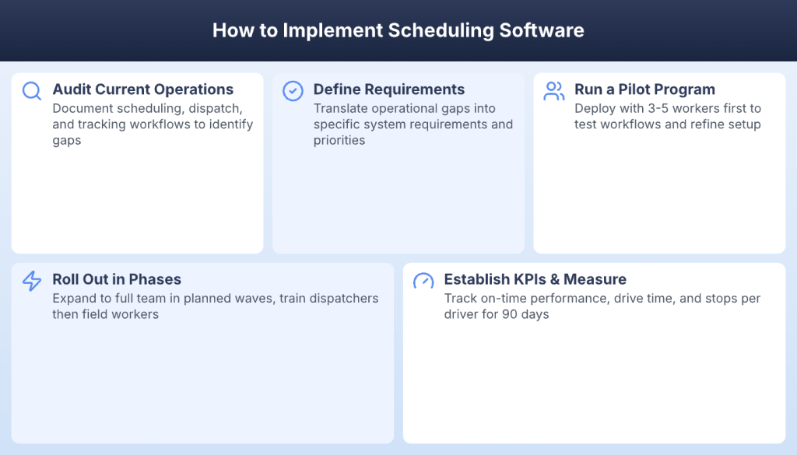Click the lightning bolt icon beside Roll Out in Phases

[x=31, y=281]
